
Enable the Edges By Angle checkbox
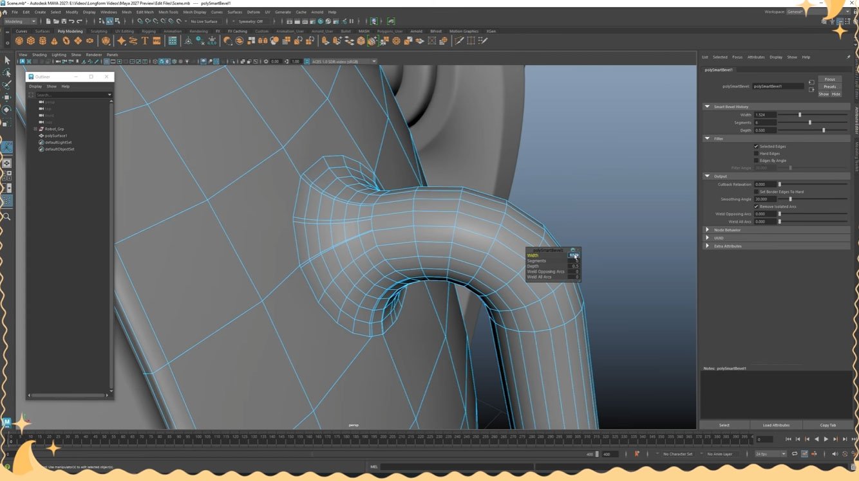756,160
